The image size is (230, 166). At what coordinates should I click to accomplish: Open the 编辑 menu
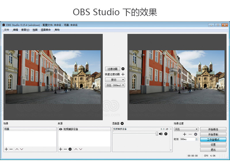point(15,30)
